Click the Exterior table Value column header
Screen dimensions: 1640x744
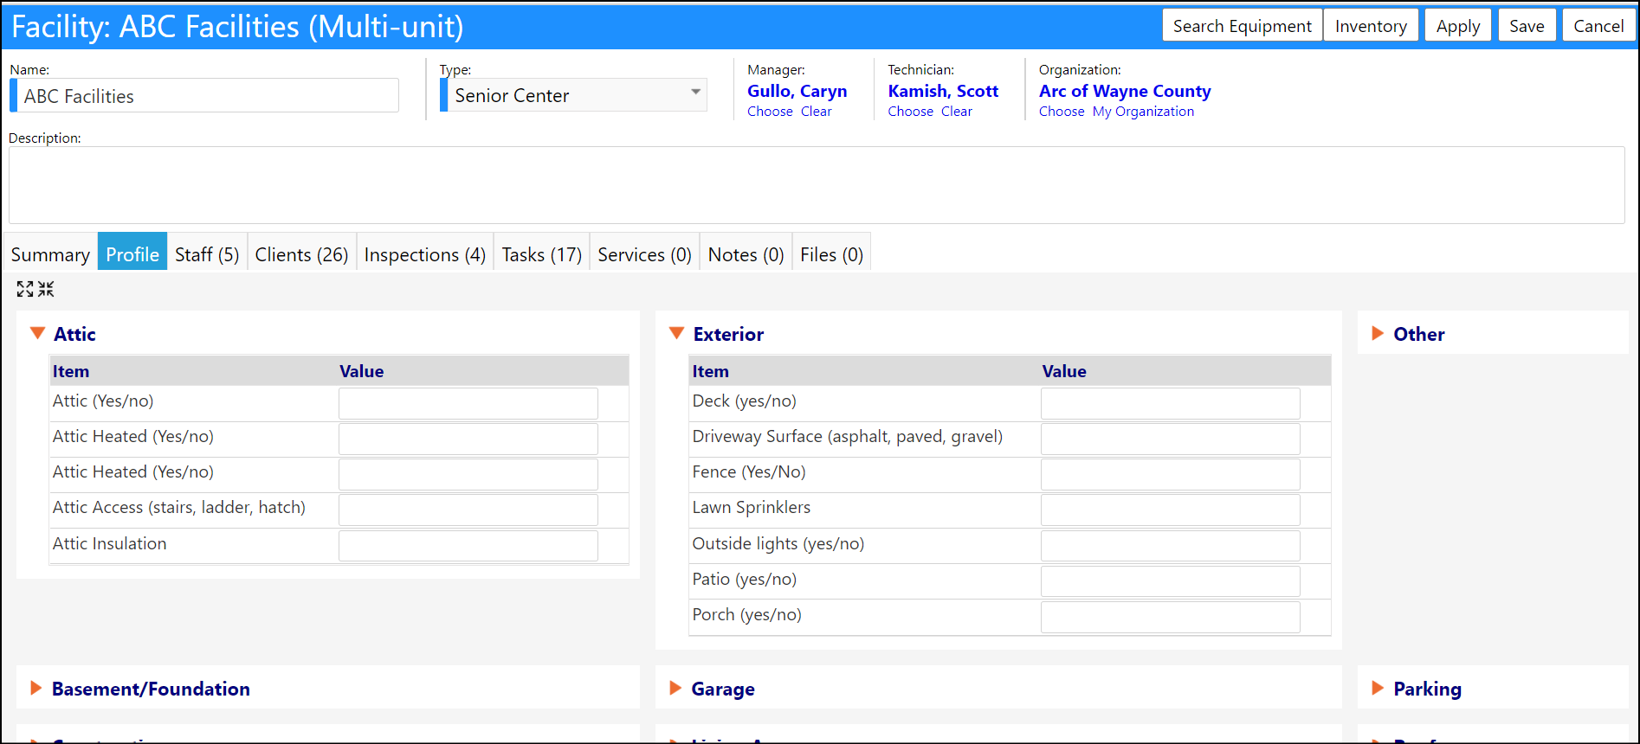point(1064,371)
